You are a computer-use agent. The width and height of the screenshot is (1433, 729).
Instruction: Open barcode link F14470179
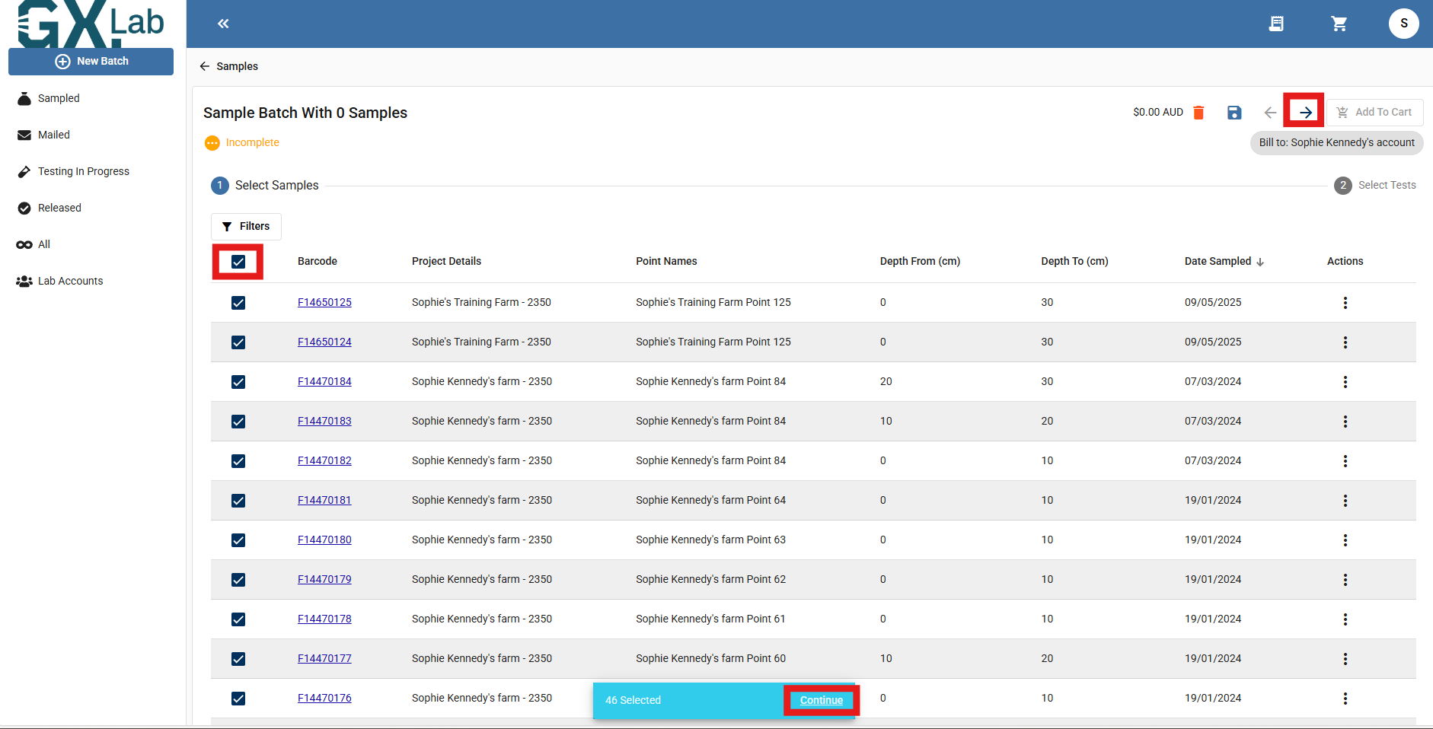324,579
